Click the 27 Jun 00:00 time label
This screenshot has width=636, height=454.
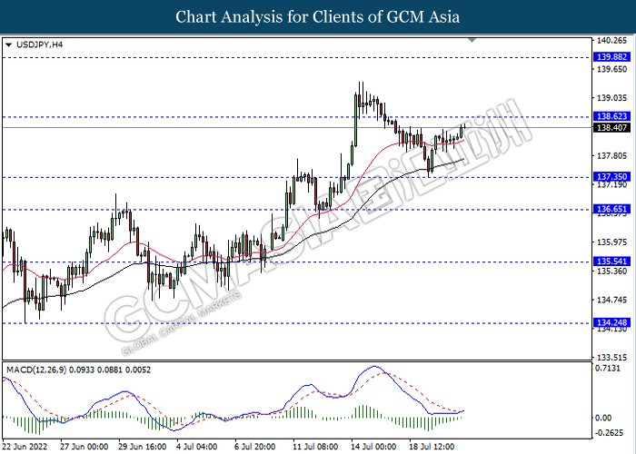coord(84,447)
